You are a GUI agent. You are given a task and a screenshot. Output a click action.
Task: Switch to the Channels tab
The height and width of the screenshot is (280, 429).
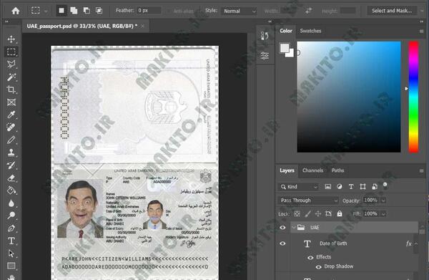tap(312, 170)
